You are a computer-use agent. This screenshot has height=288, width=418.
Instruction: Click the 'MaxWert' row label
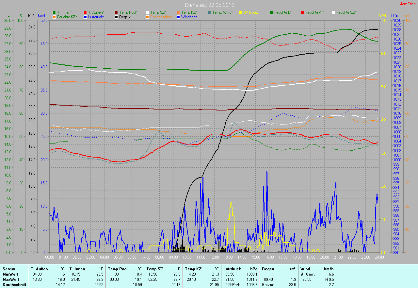pos(10,280)
